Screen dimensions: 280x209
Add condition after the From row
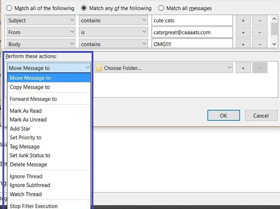pyautogui.click(x=243, y=33)
